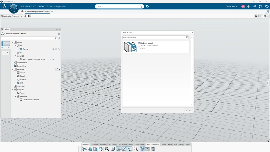Image resolution: width=270 pixels, height=152 pixels.
Task: Toggle the pencil properties panel icon
Action: pyautogui.click(x=124, y=149)
